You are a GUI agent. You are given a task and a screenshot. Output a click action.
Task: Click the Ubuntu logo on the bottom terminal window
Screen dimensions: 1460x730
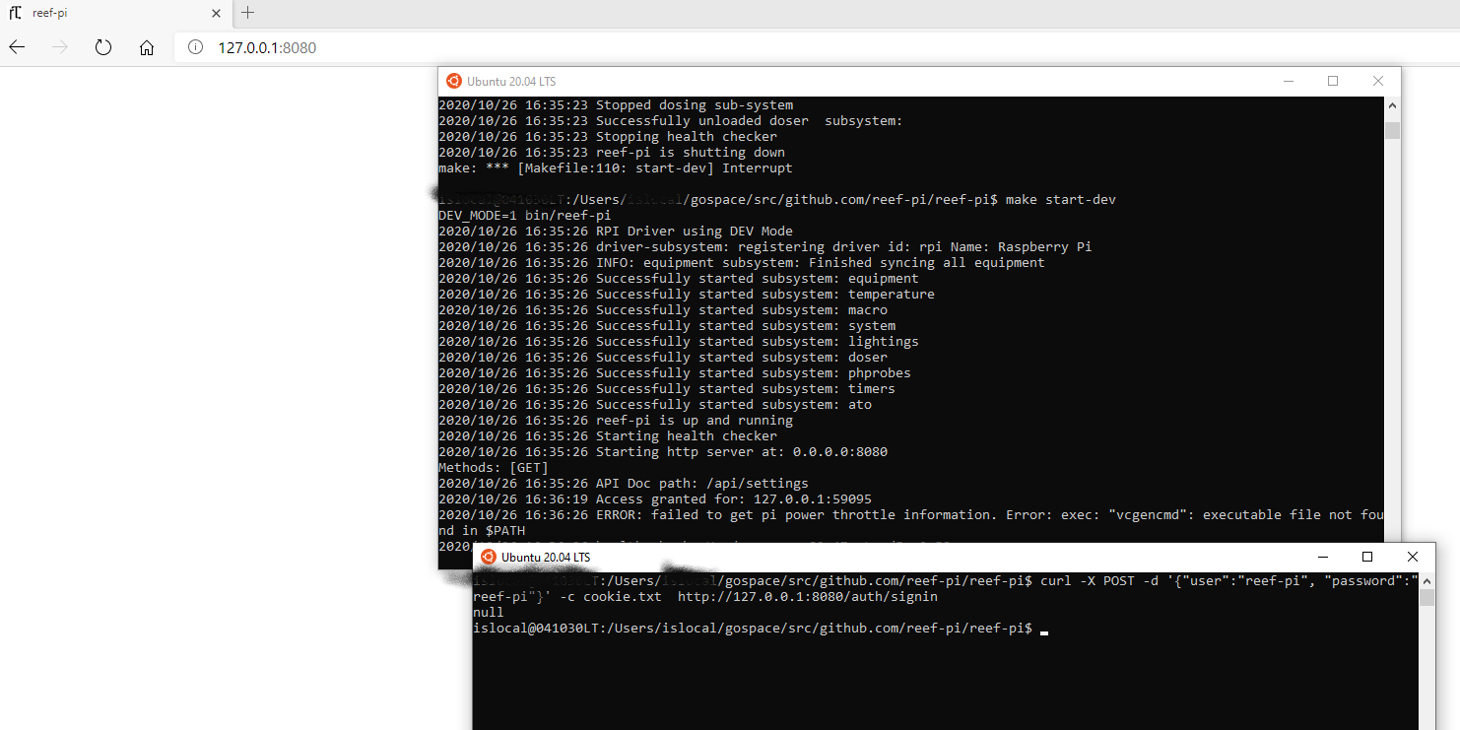[x=487, y=557]
